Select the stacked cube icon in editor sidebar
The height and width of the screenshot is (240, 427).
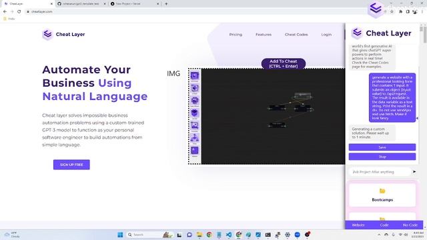[x=194, y=113]
